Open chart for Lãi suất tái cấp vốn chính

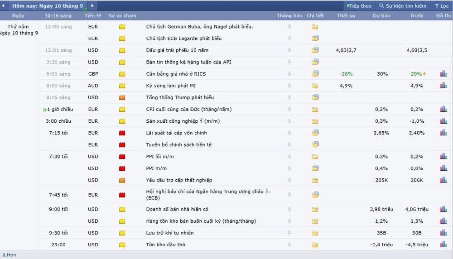coord(444,133)
